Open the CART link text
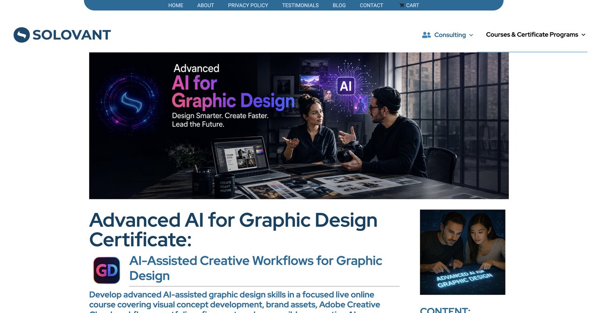598x313 pixels. [413, 6]
